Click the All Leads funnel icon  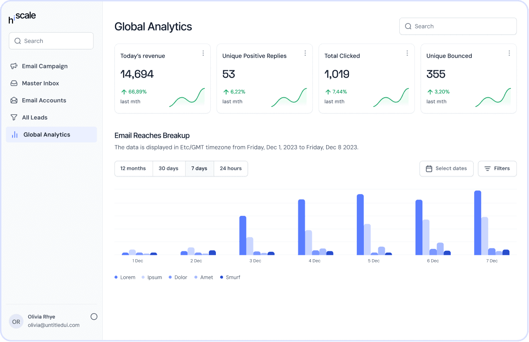tap(14, 117)
